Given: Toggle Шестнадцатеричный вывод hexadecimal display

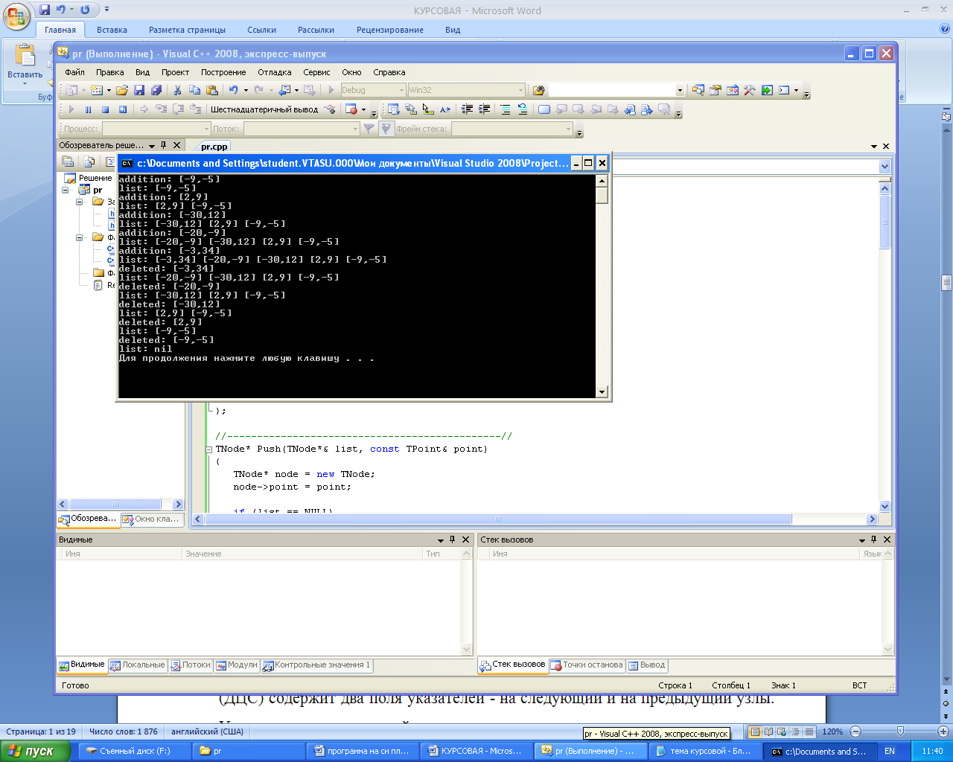Looking at the screenshot, I should 264,109.
